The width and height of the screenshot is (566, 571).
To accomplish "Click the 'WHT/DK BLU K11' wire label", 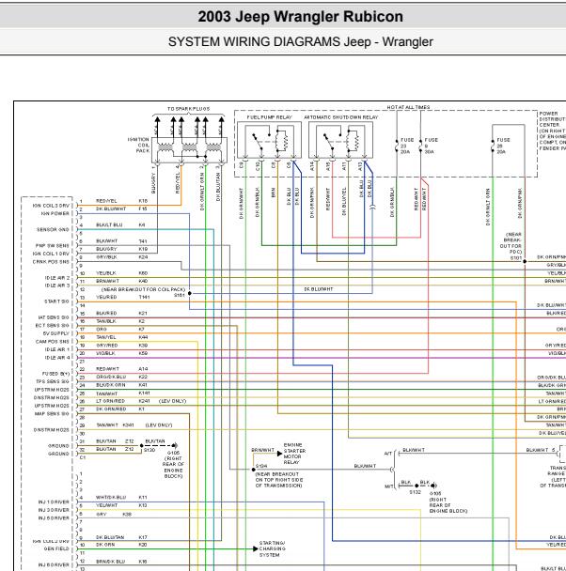I will (121, 498).
